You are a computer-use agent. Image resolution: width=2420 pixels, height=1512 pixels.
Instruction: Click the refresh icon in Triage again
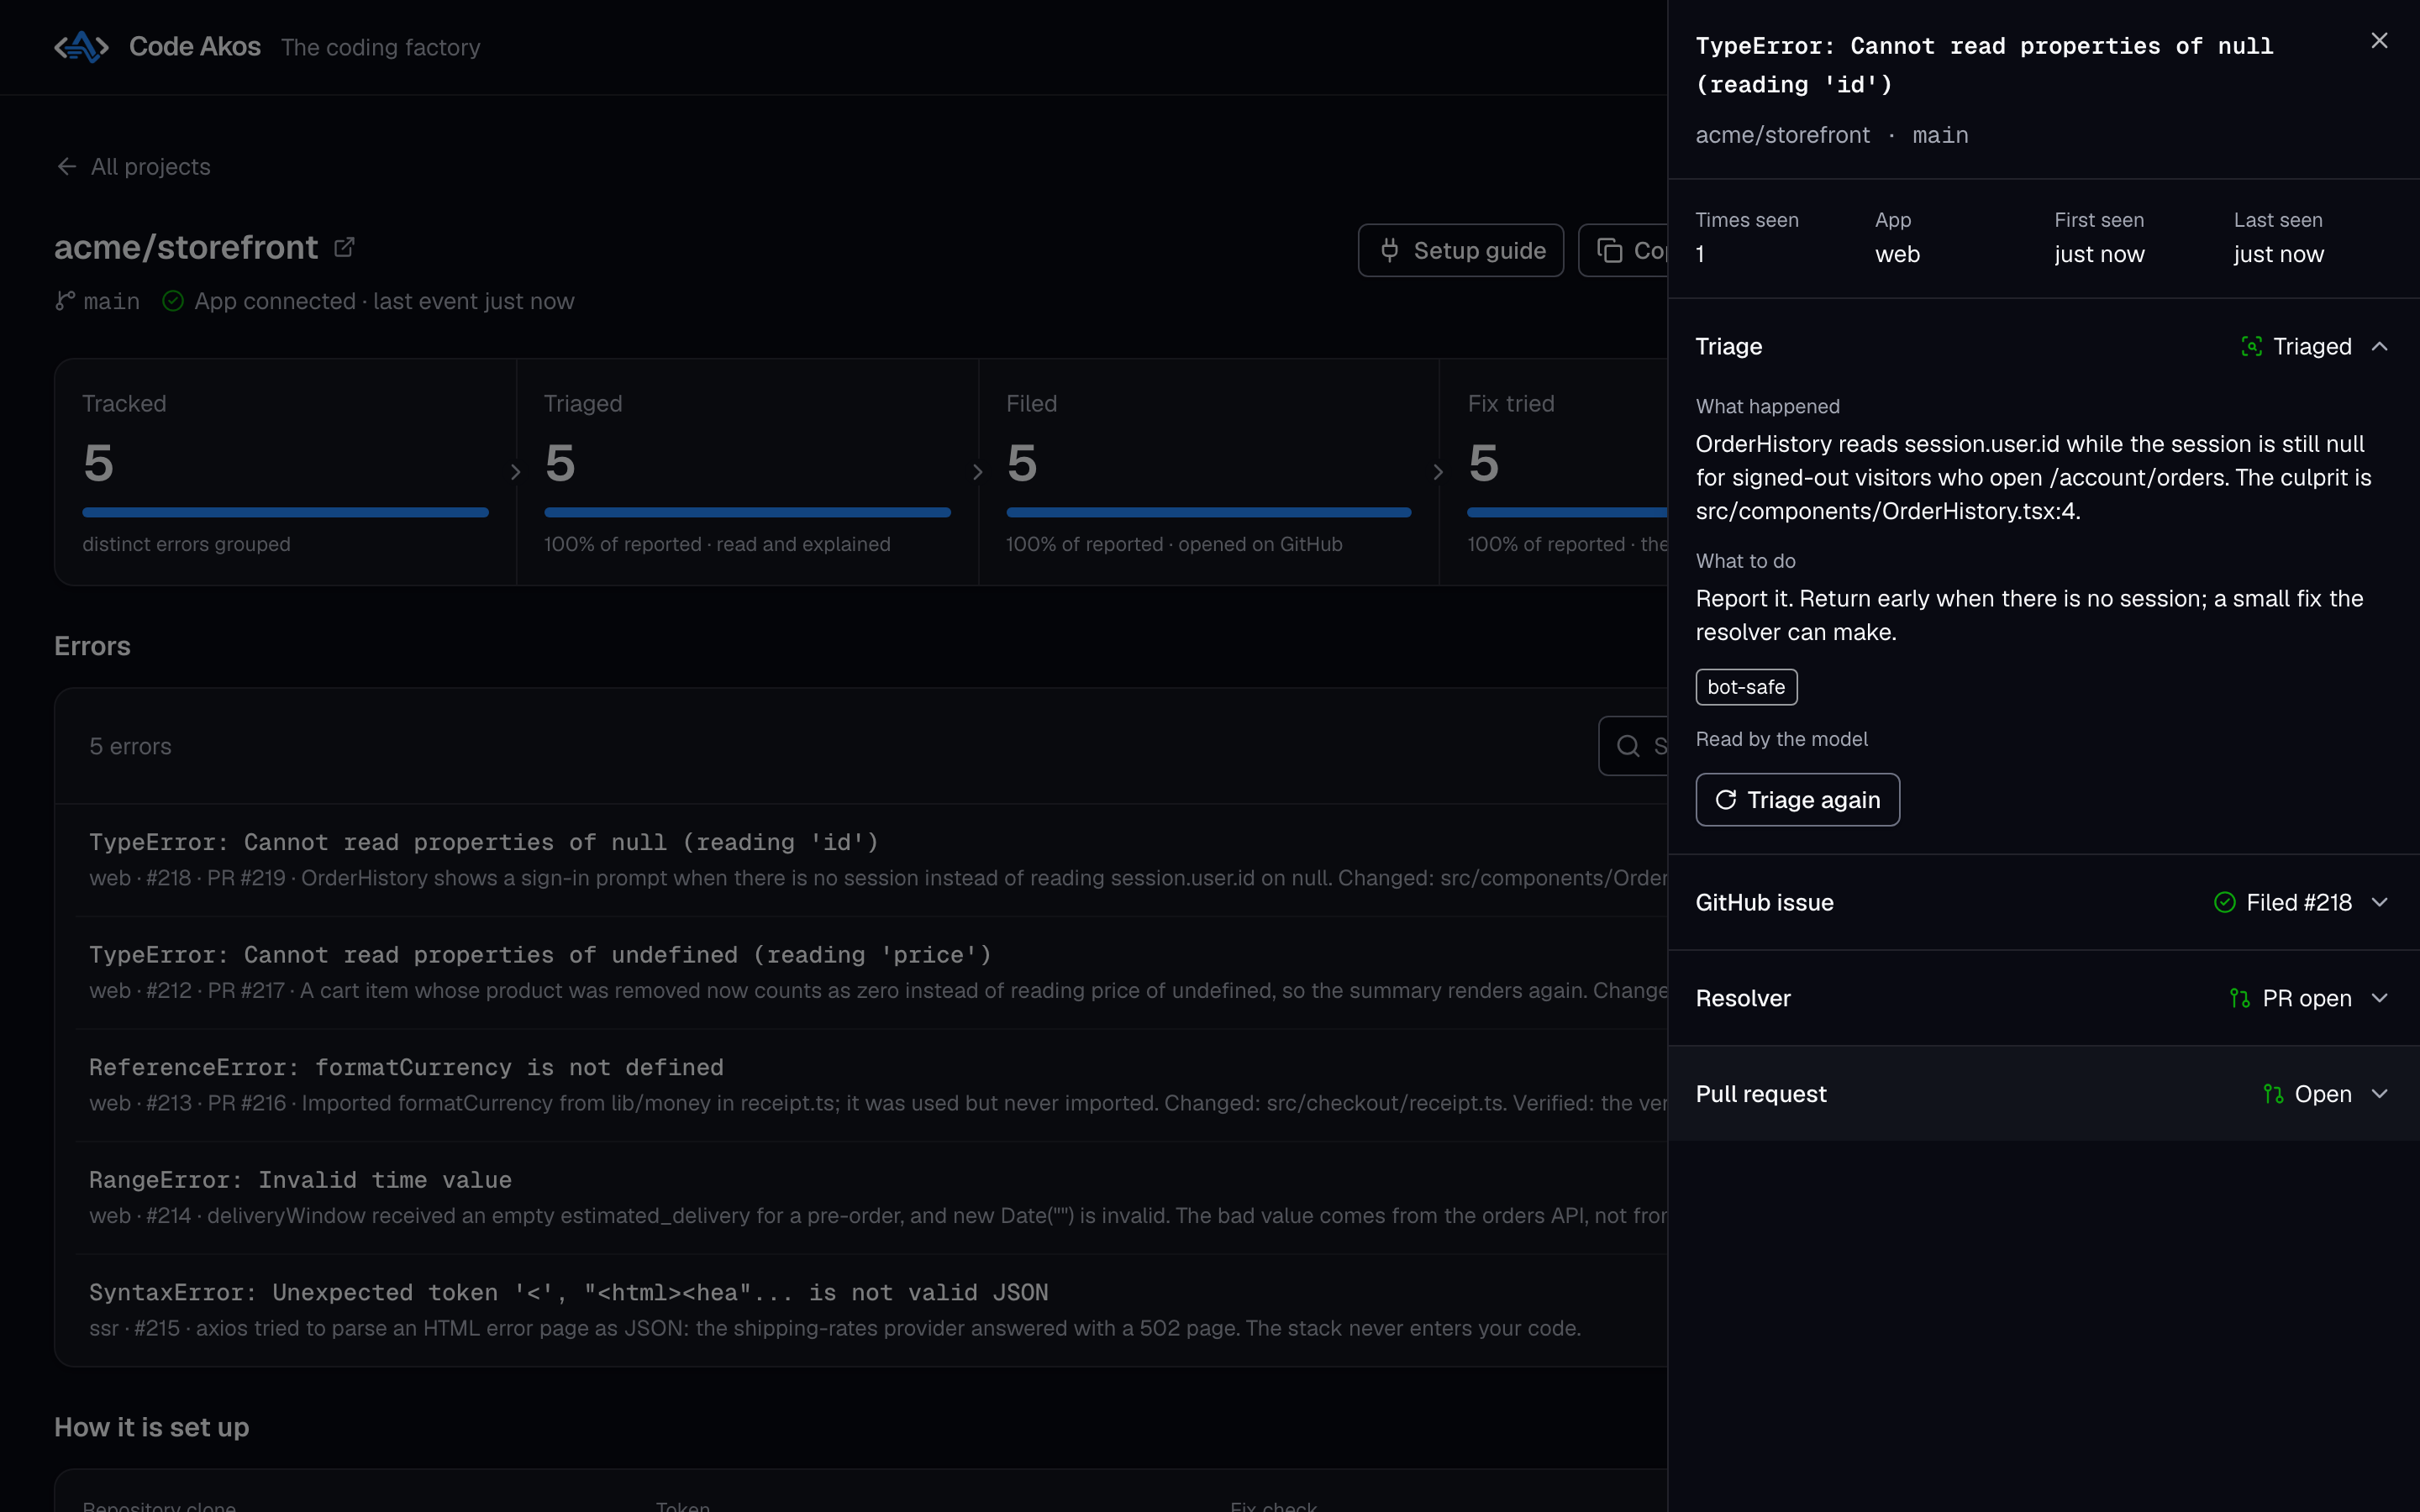[x=1726, y=800]
